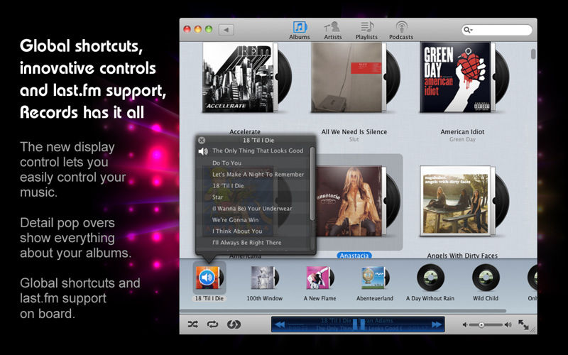Image resolution: width=568 pixels, height=355 pixels.
Task: Open the Podcasts tab
Action: (400, 31)
